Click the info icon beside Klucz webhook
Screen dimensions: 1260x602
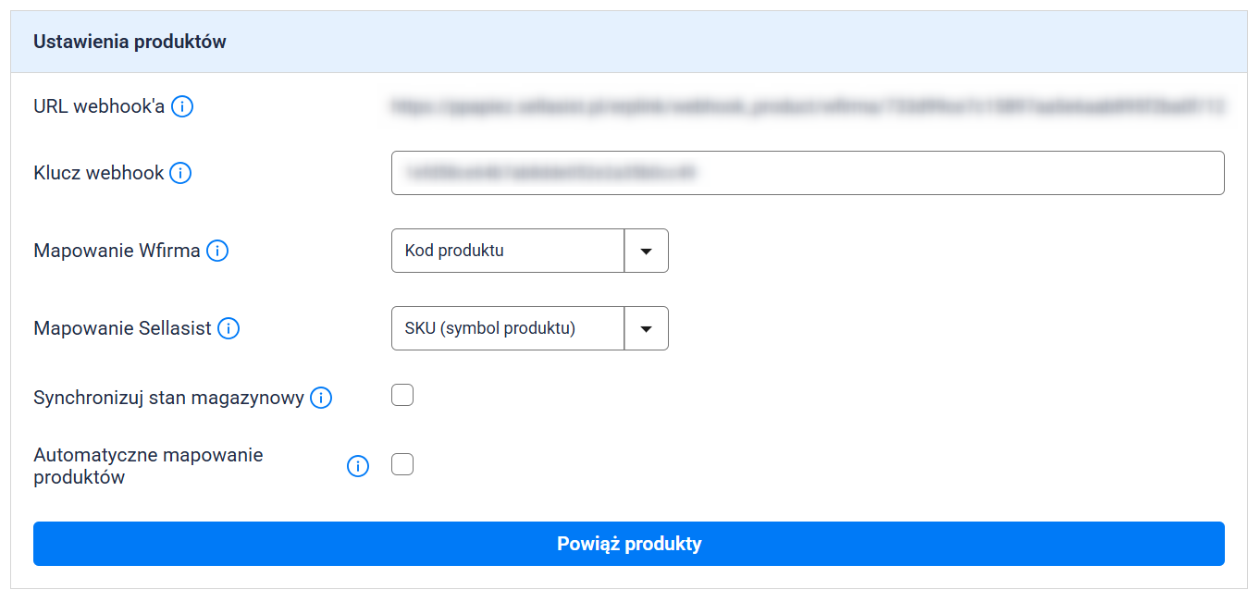click(x=180, y=173)
